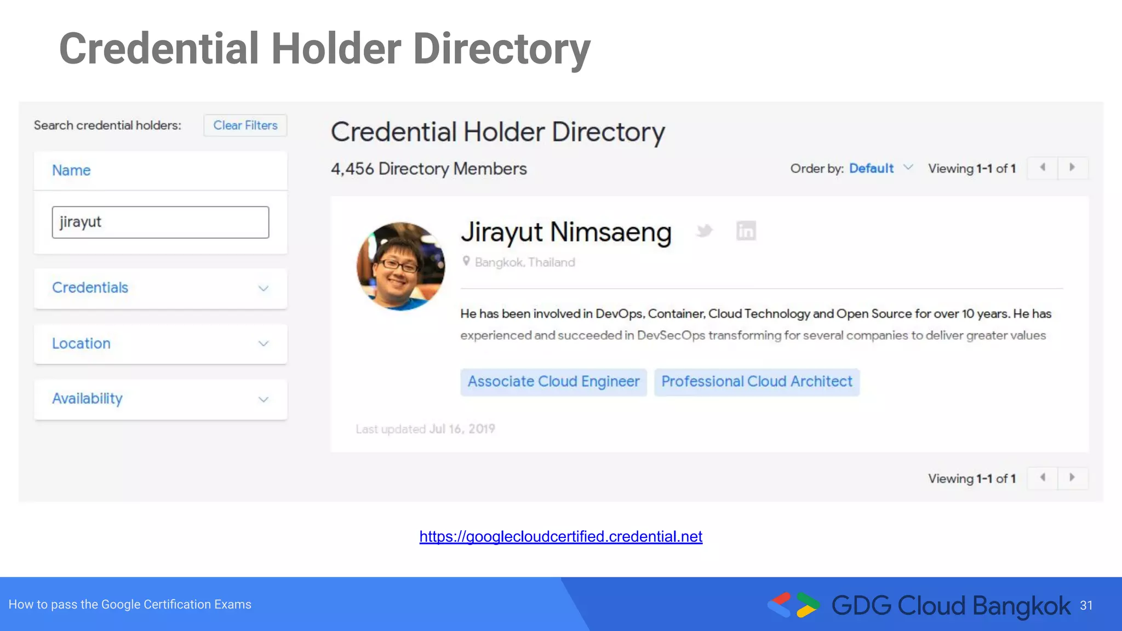This screenshot has height=631, width=1122.
Task: Select the Professional Cloud Architect badge
Action: 757,382
